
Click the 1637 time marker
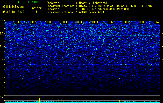110,22
